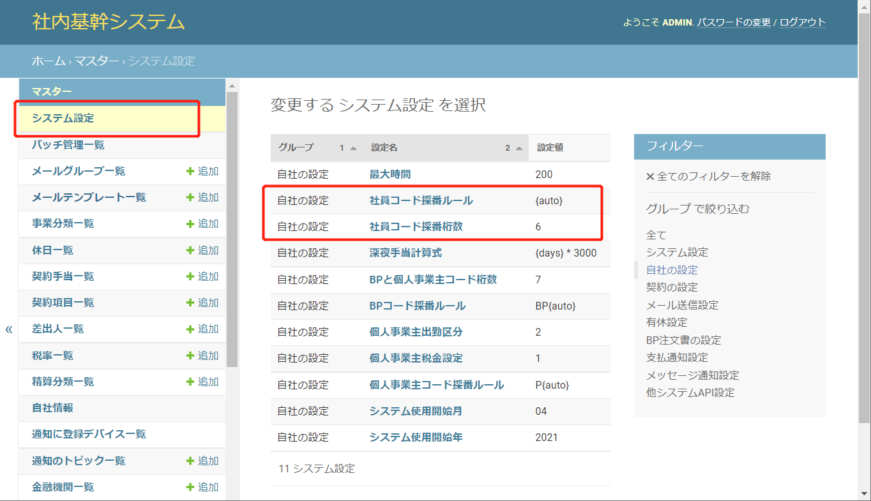This screenshot has height=501, width=871.
Task: Toggle sort arrow on the 設定名 column
Action: tap(519, 148)
